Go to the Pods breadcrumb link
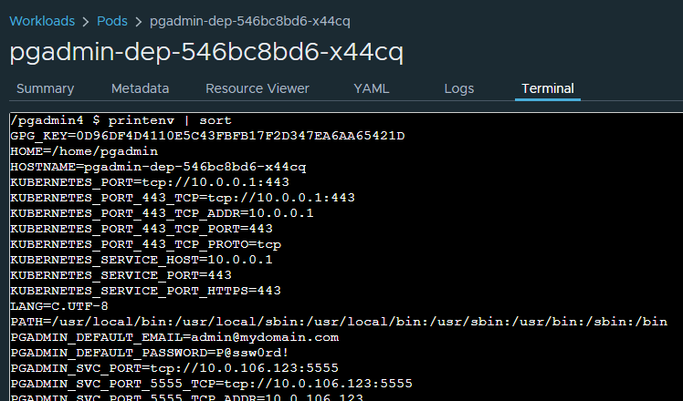The width and height of the screenshot is (683, 401). (112, 21)
